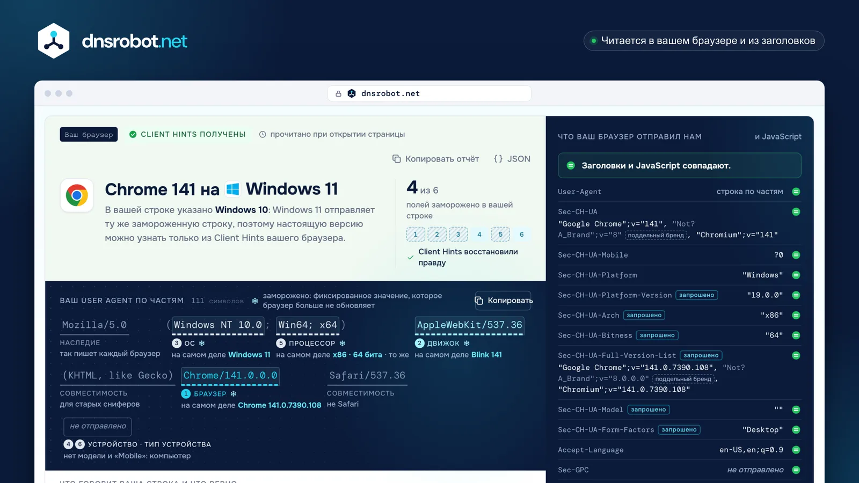
Task: Click the Windows logo icon in the heading
Action: pyautogui.click(x=232, y=189)
